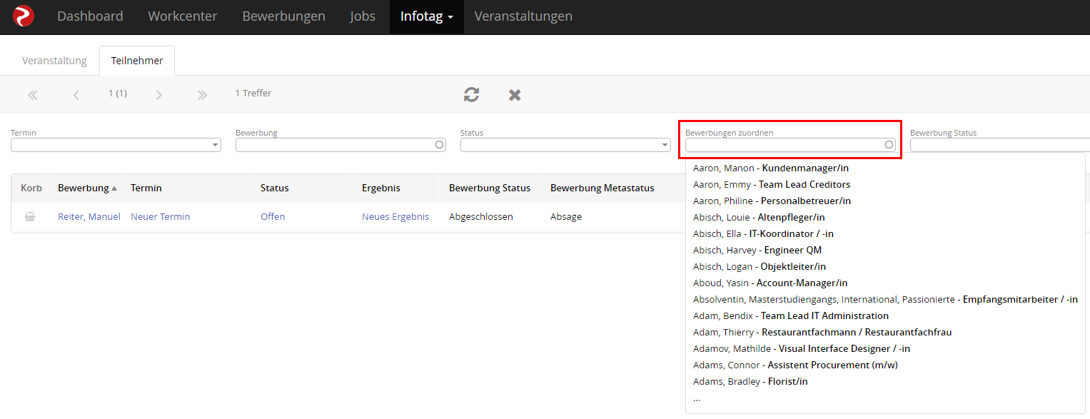Click the 1 Treffer result count
The width and height of the screenshot is (1090, 419).
[253, 94]
